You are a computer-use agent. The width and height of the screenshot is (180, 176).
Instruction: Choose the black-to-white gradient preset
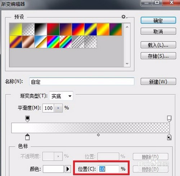pyautogui.click(x=41, y=30)
